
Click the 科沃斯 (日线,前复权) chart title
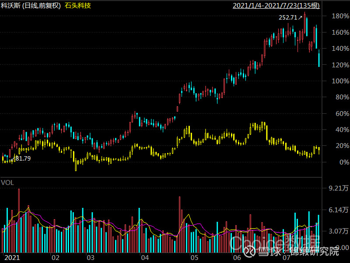[31, 6]
